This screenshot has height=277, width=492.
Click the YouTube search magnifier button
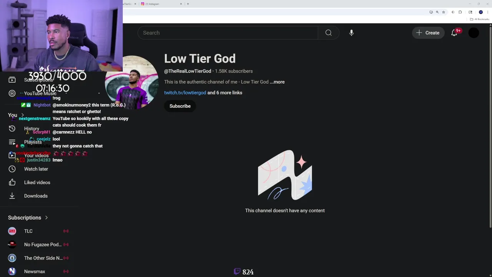pyautogui.click(x=328, y=33)
